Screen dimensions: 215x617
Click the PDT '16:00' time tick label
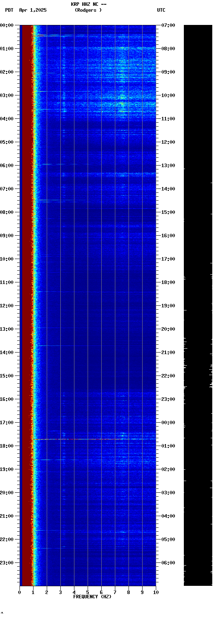pos(7,399)
